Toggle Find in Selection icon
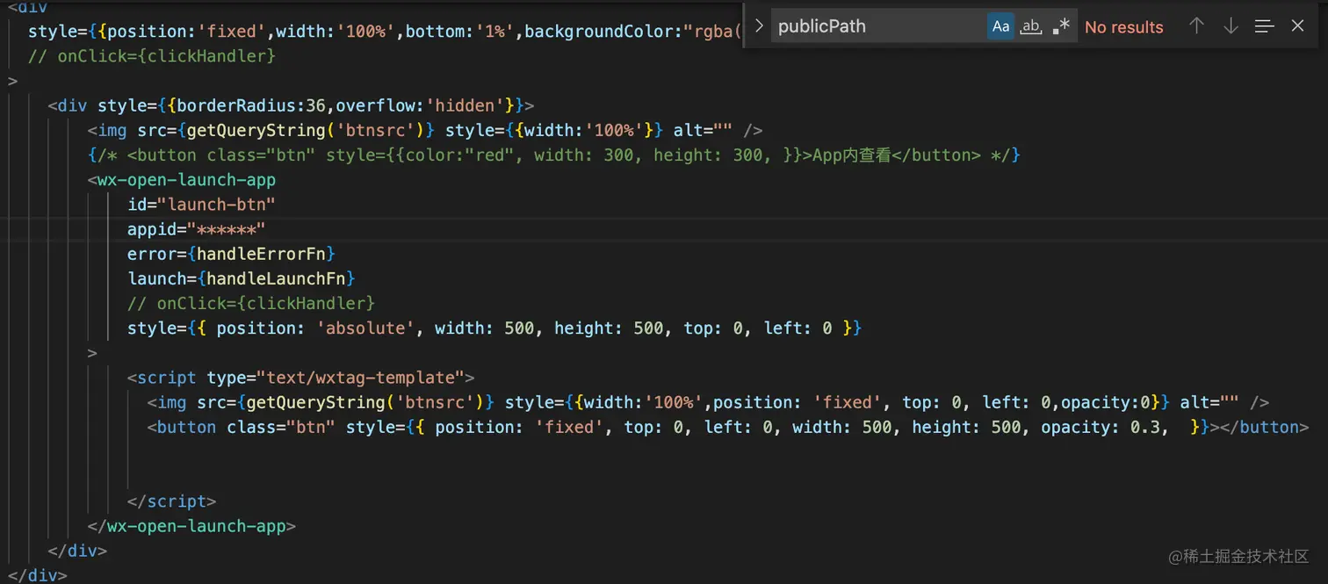The width and height of the screenshot is (1328, 584). pyautogui.click(x=1264, y=26)
